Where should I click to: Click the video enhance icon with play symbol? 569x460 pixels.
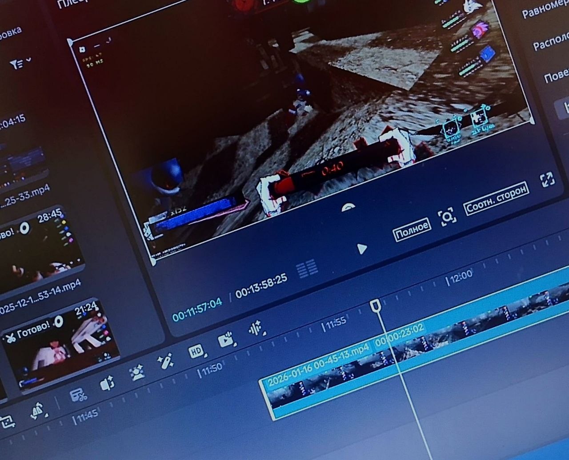[x=227, y=340]
